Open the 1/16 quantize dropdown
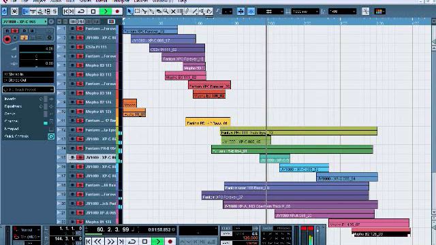The image size is (436, 245). [342, 12]
